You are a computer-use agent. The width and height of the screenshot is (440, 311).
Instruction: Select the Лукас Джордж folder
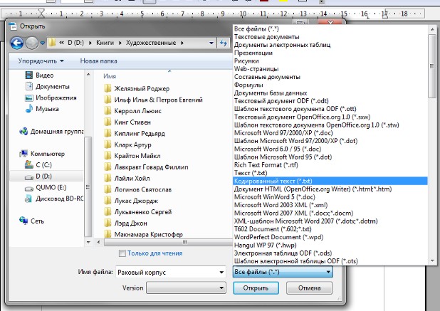(x=131, y=201)
